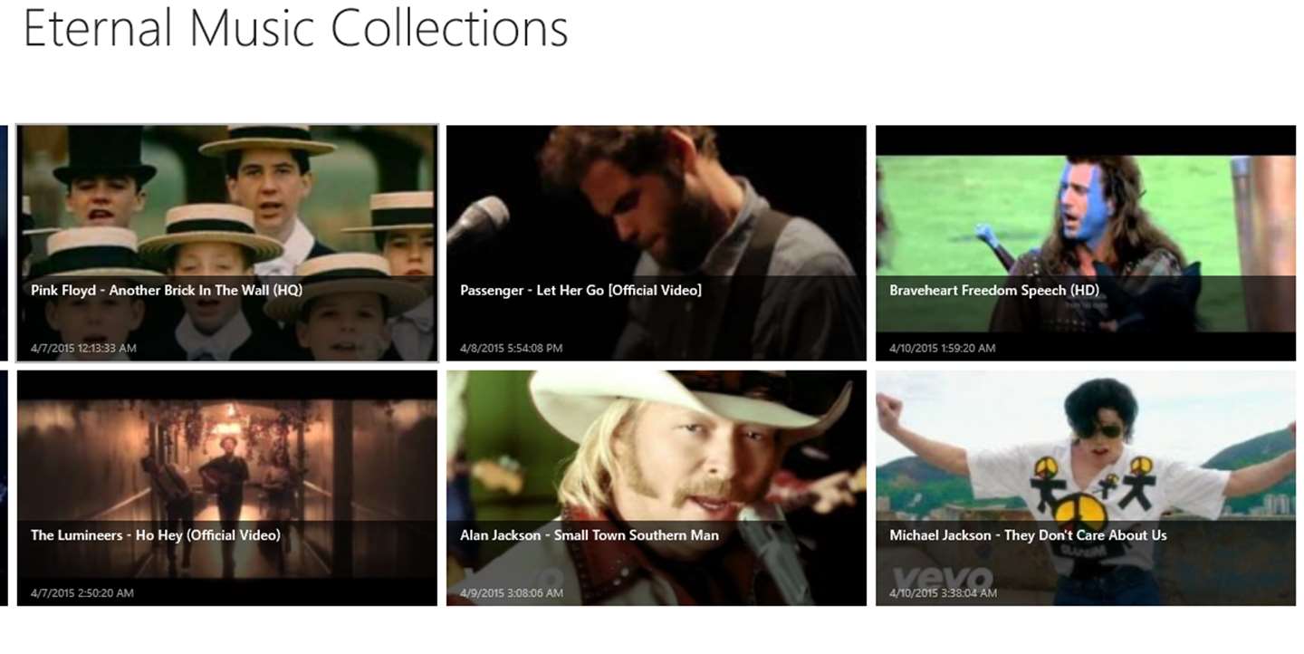The image size is (1304, 654).
Task: Click the timestamp "4/9/2015 3:08:06 AM"
Action: (511, 593)
